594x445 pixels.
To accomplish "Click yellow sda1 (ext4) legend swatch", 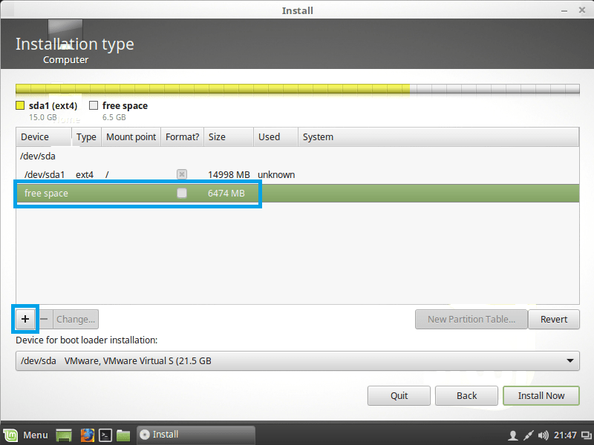I will 20,105.
